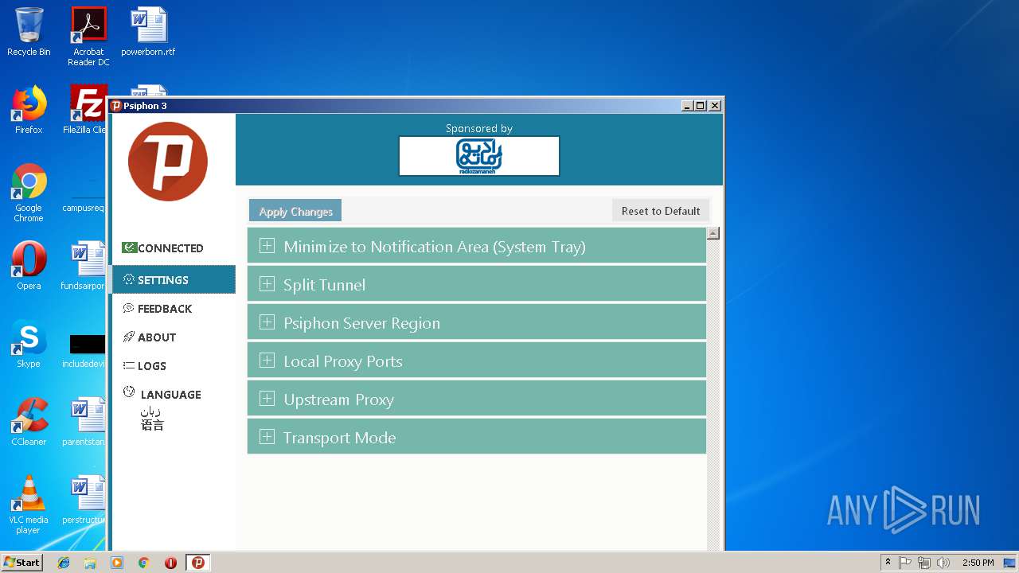This screenshot has width=1019, height=573.
Task: Open Windows Explorer from the taskbar
Action: pyautogui.click(x=90, y=563)
